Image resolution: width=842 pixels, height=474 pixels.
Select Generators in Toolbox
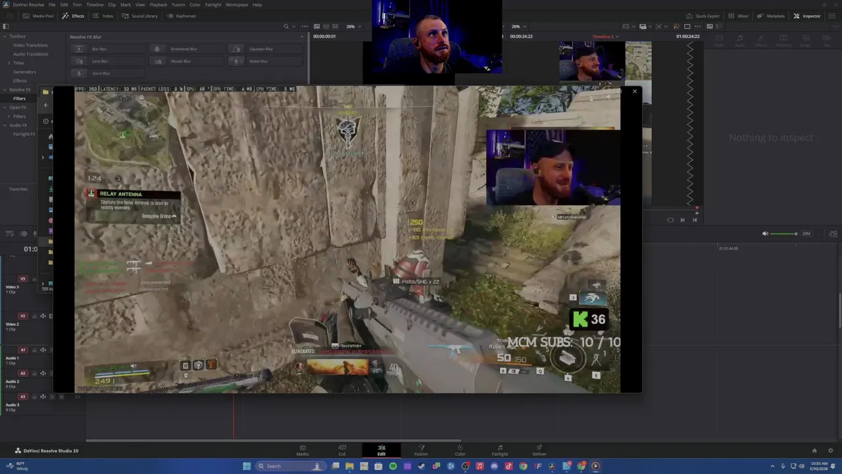click(x=24, y=72)
